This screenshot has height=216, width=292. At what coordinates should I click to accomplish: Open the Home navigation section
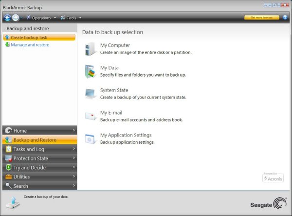[40, 130]
